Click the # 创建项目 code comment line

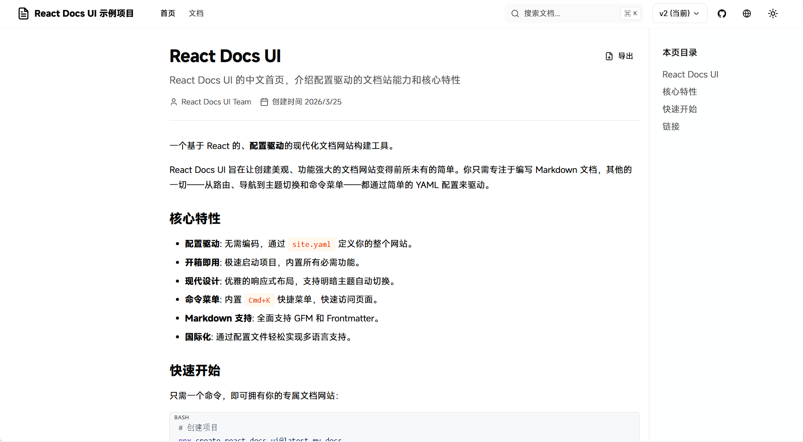198,428
